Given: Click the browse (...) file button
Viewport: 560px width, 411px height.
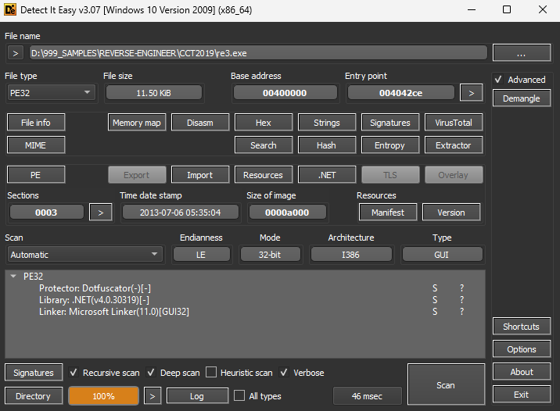Looking at the screenshot, I should click(521, 53).
